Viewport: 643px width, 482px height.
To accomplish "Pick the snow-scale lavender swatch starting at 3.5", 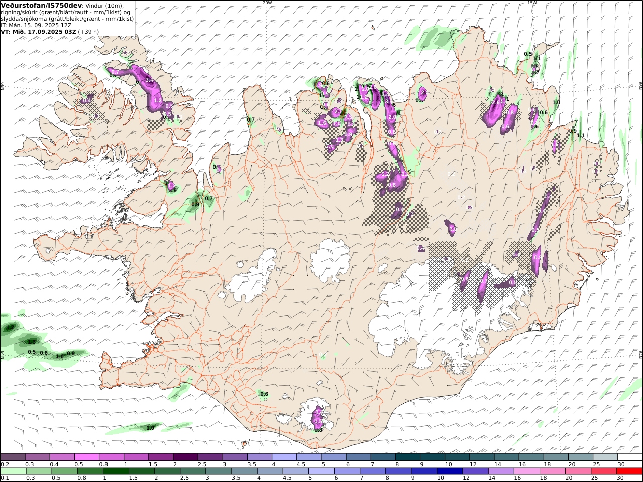I will (259, 457).
